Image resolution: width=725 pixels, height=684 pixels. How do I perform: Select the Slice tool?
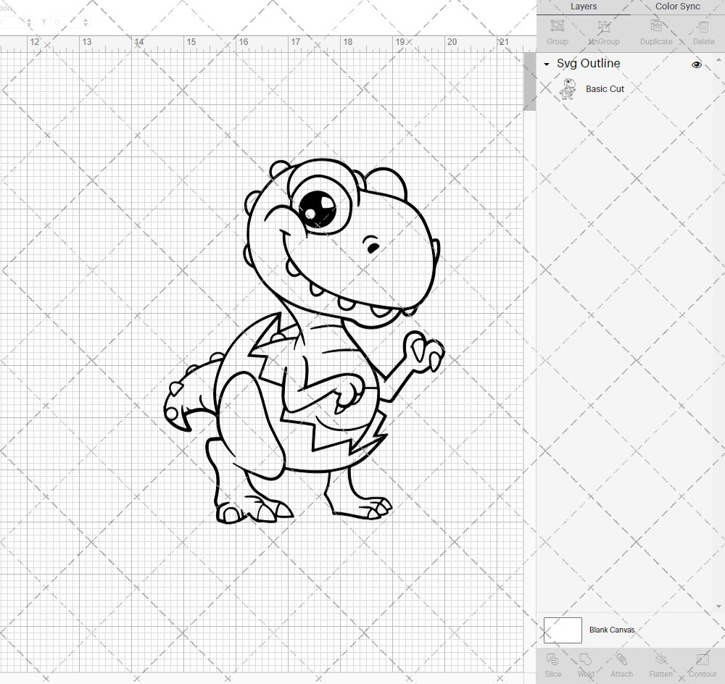tap(553, 664)
